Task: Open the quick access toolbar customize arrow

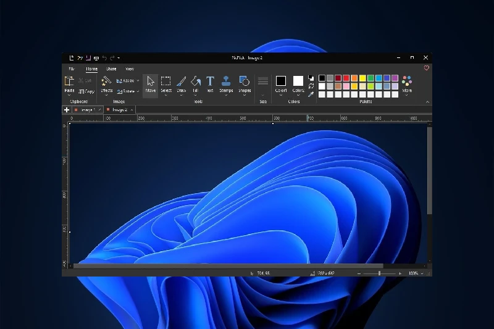Action: [x=119, y=58]
